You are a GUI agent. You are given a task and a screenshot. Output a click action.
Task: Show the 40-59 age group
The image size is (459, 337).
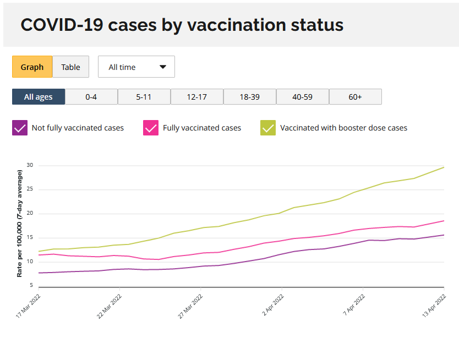point(302,96)
